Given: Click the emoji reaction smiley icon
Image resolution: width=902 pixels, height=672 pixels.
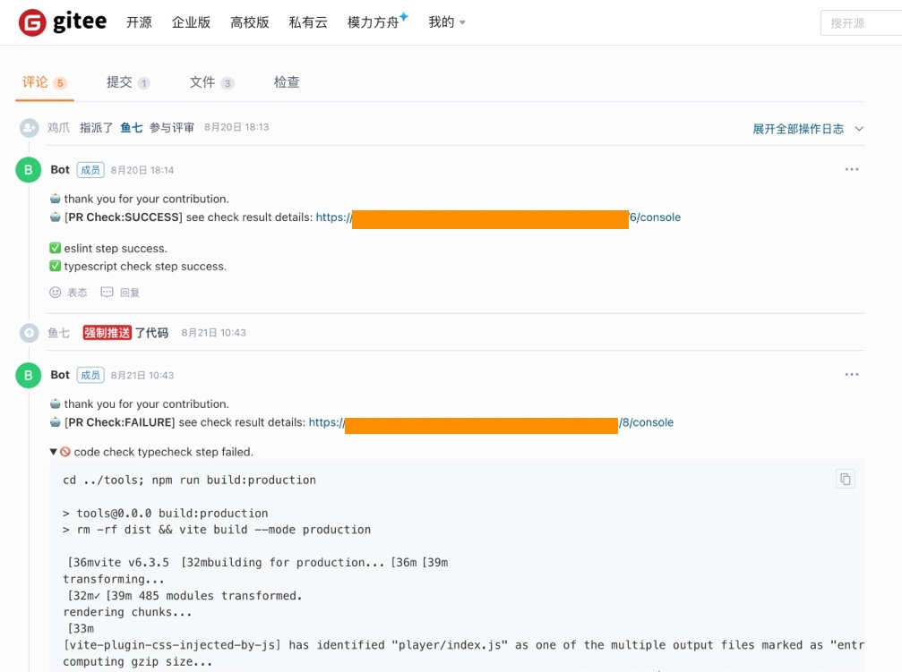Looking at the screenshot, I should click(56, 292).
